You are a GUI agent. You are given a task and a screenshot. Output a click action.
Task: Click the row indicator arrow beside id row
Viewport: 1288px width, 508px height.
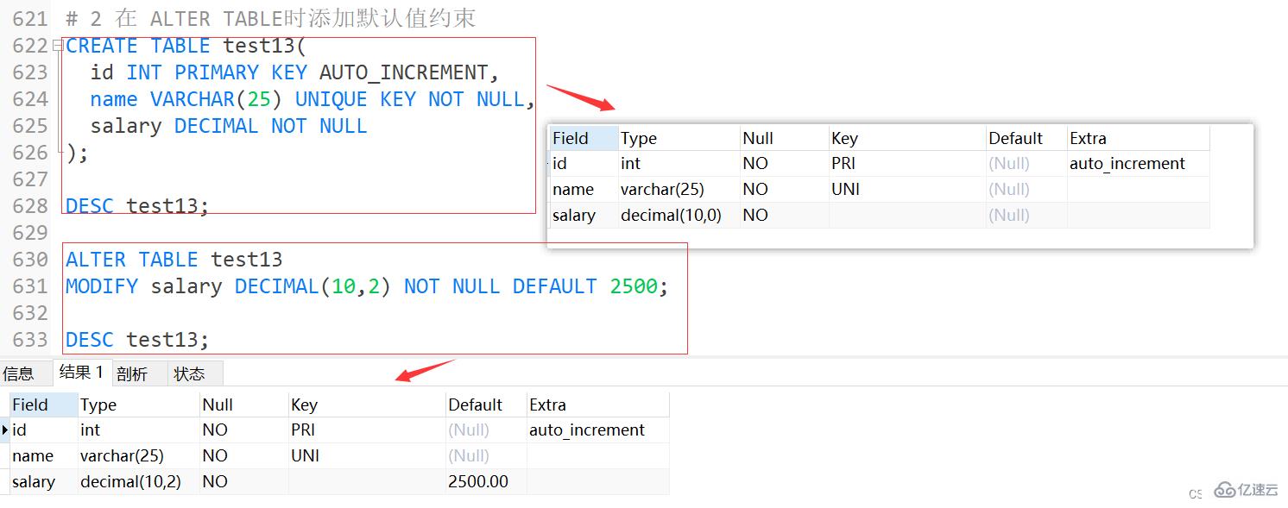pyautogui.click(x=6, y=430)
